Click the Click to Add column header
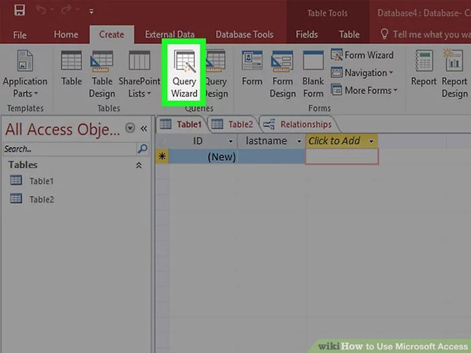Image resolution: width=471 pixels, height=353 pixels. [340, 141]
